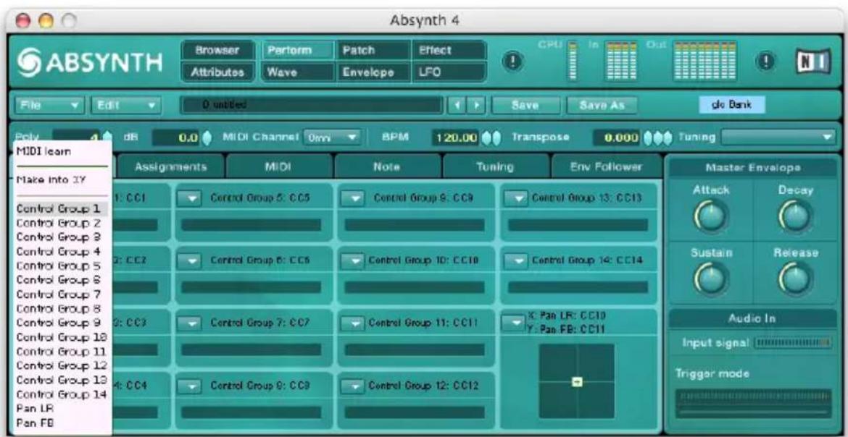Select the Env Follower tab
The width and height of the screenshot is (848, 437).
click(x=605, y=166)
